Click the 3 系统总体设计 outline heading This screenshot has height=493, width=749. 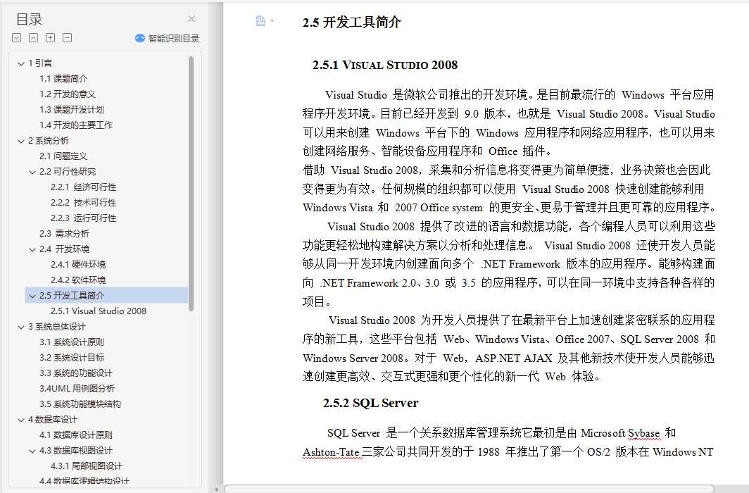click(57, 326)
